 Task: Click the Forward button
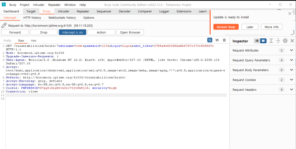tap(15, 32)
